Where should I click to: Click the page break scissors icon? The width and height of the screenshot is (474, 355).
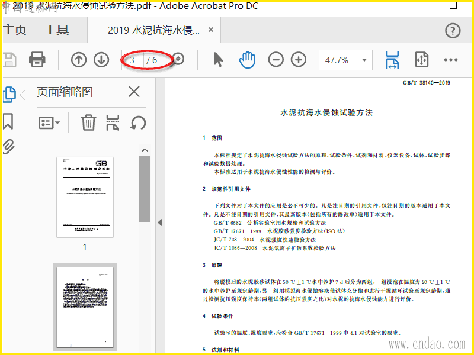113,122
